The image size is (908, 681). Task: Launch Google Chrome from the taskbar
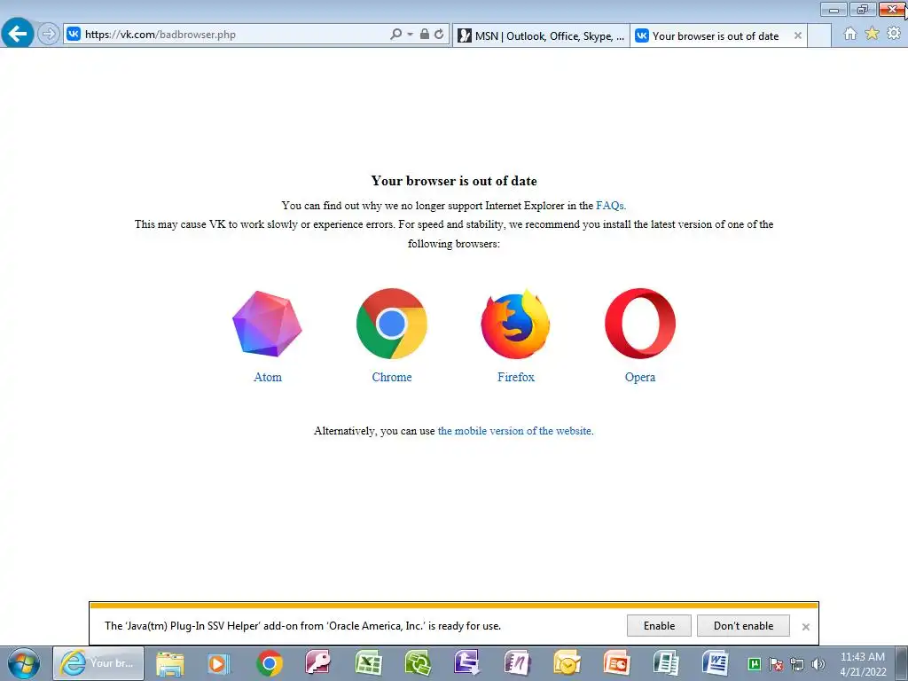[x=270, y=663]
